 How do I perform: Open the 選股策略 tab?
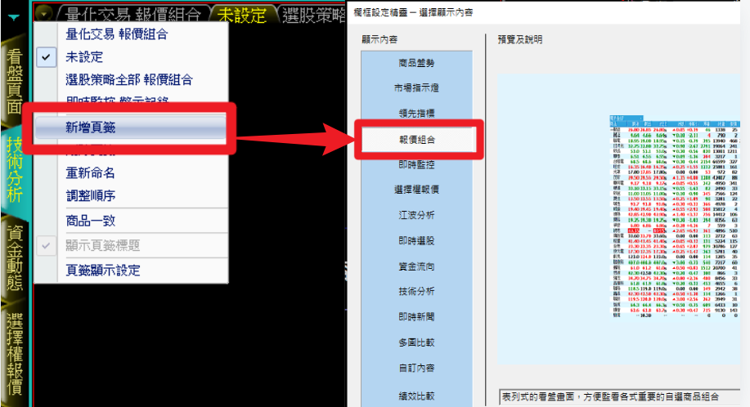pos(314,15)
